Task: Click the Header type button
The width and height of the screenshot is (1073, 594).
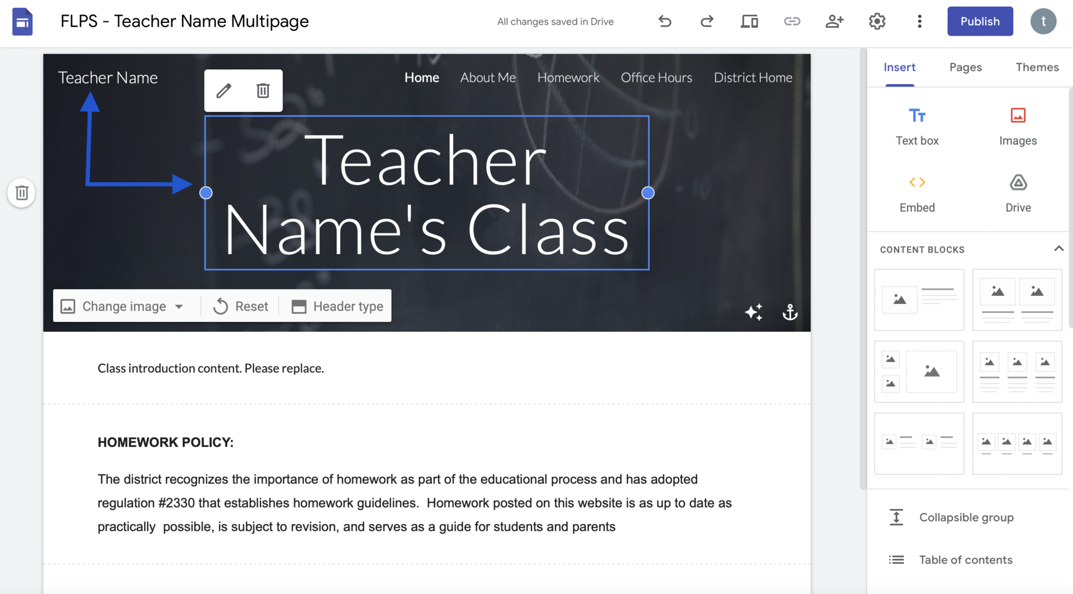Action: 338,306
